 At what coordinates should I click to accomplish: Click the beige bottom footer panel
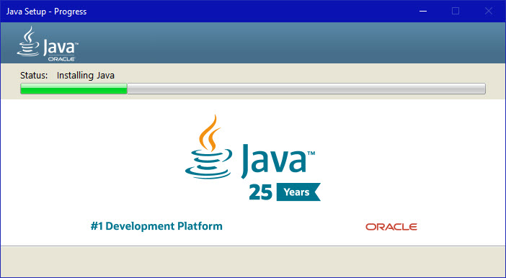pos(253,262)
